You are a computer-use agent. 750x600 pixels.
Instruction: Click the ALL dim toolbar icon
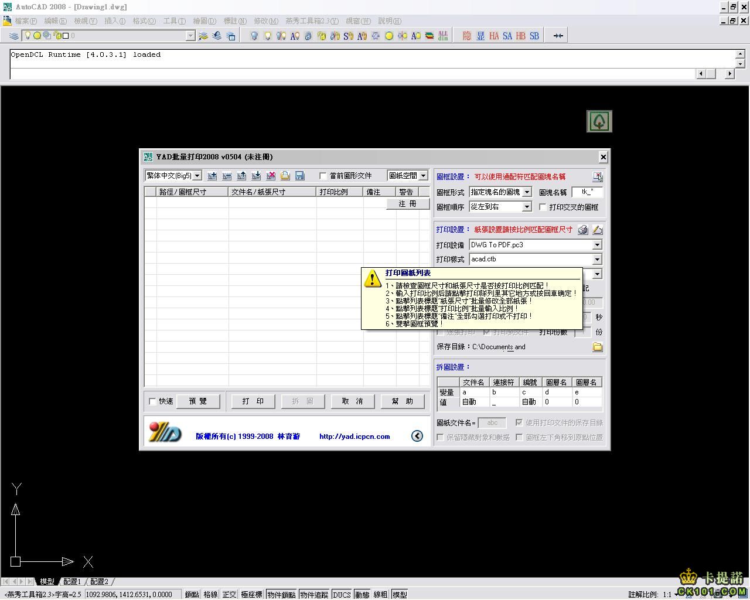[x=443, y=36]
